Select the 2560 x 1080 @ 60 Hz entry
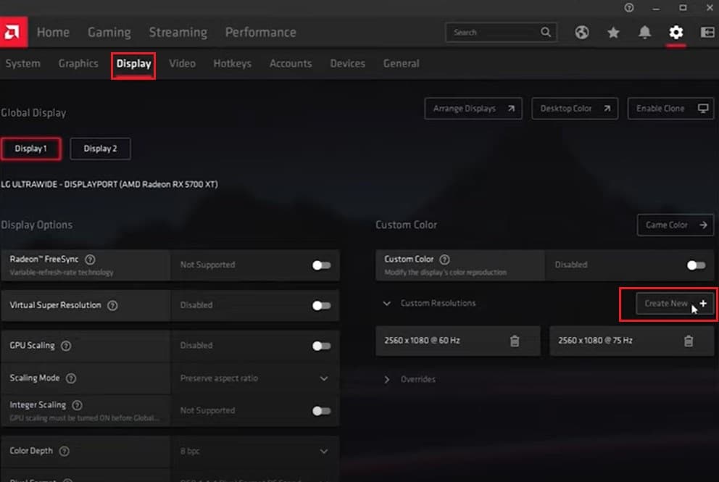 click(x=457, y=341)
